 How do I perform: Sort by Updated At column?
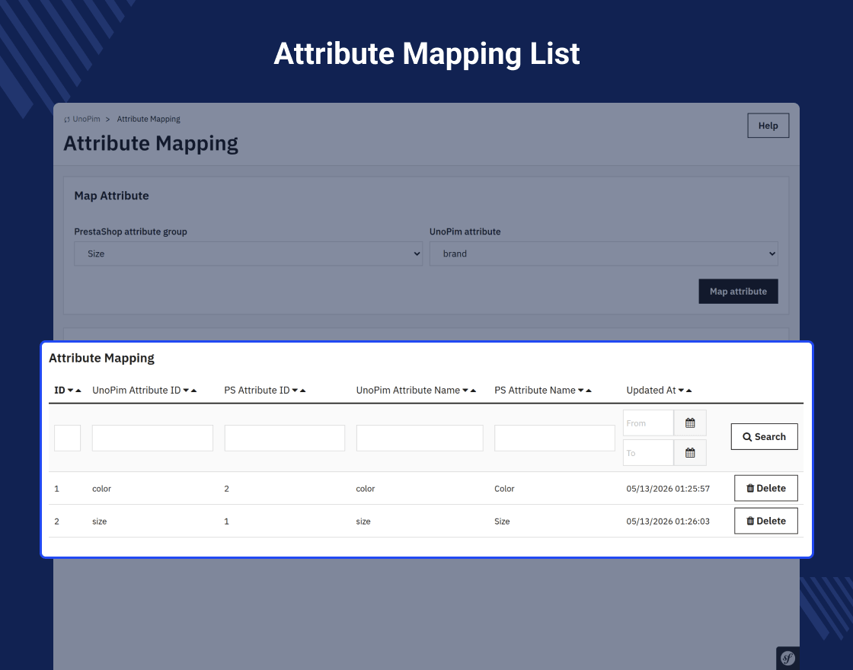(x=659, y=391)
